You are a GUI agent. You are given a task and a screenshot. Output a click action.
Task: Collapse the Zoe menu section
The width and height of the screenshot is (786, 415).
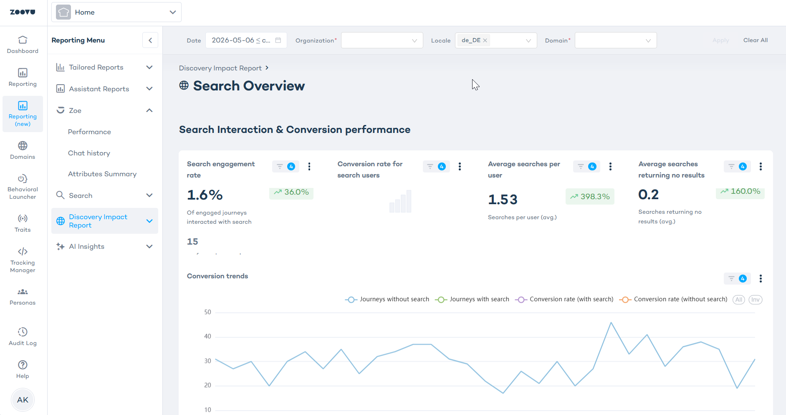click(105, 110)
